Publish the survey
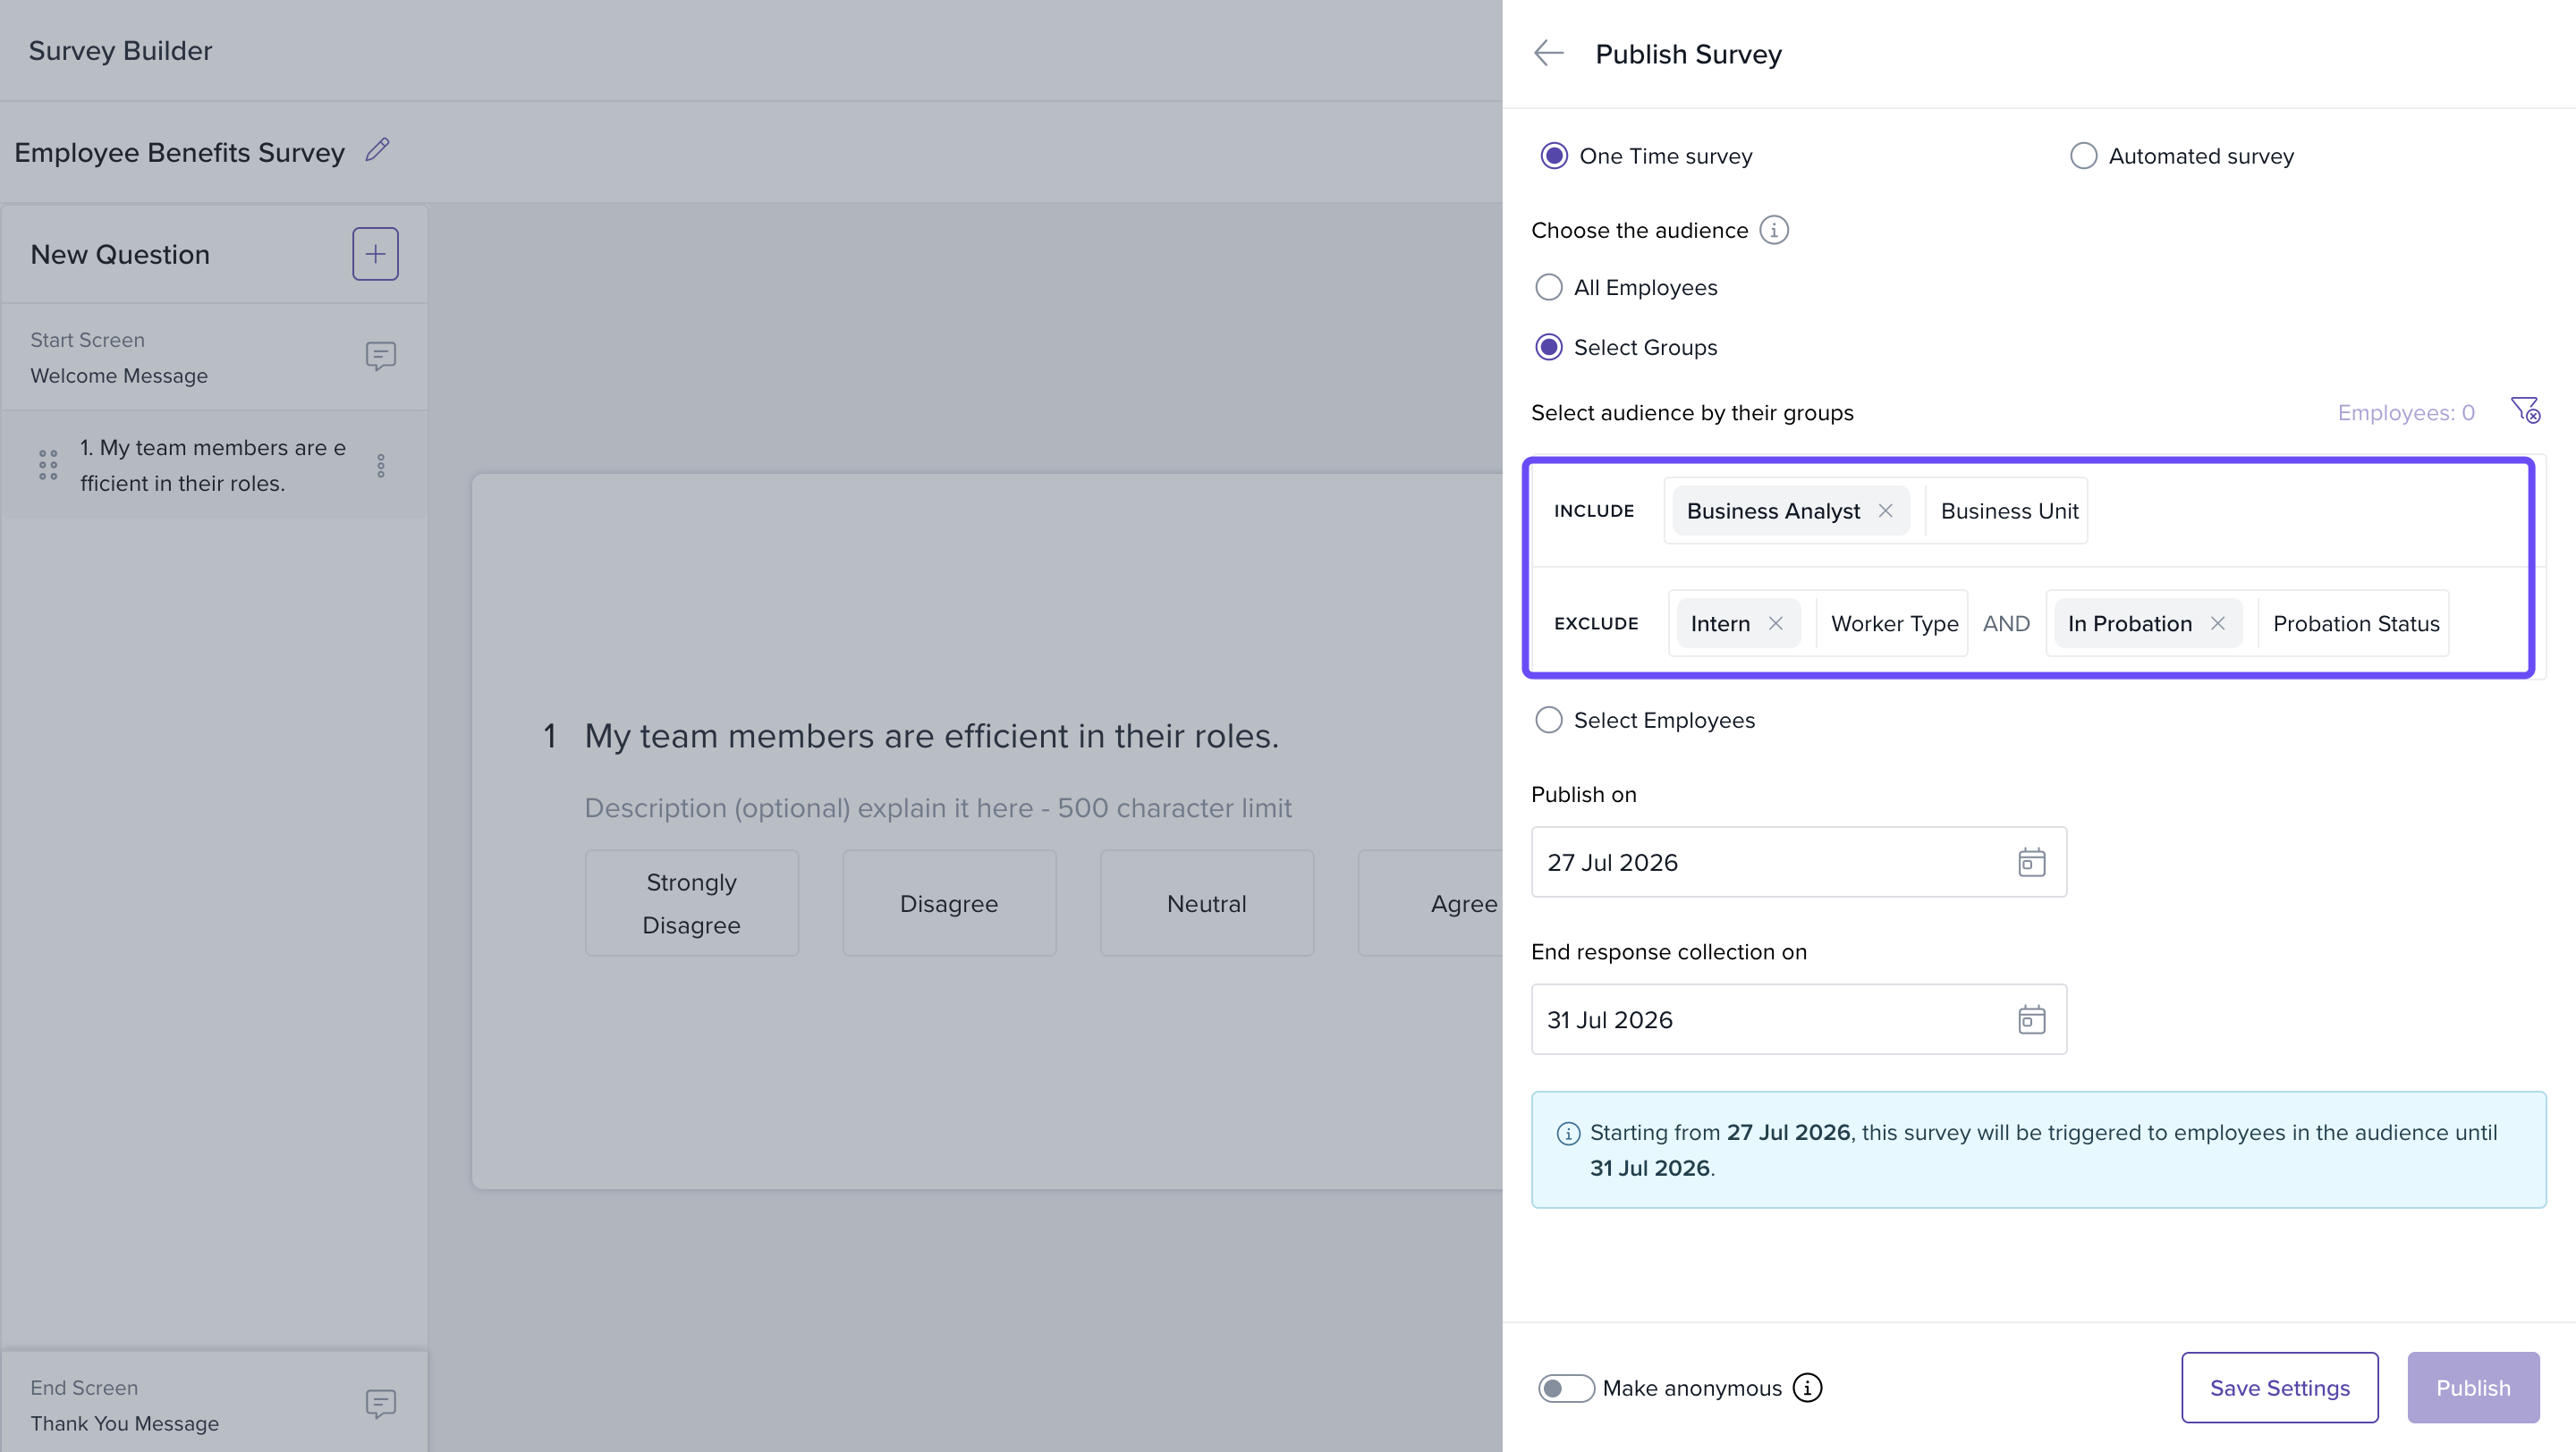2576x1452 pixels. click(x=2472, y=1388)
